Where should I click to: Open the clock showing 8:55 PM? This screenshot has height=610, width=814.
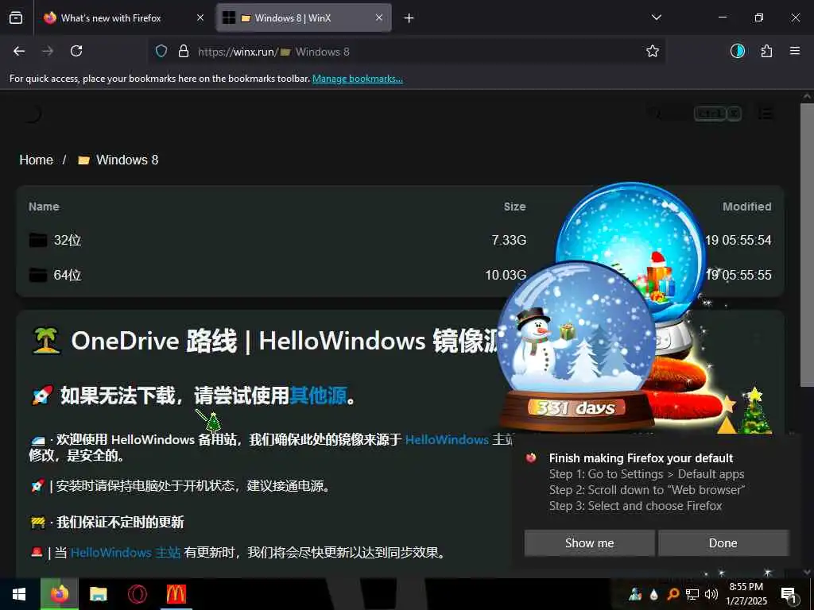click(x=746, y=594)
